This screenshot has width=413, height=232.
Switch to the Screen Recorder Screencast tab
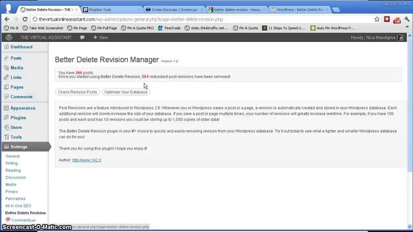174,10
